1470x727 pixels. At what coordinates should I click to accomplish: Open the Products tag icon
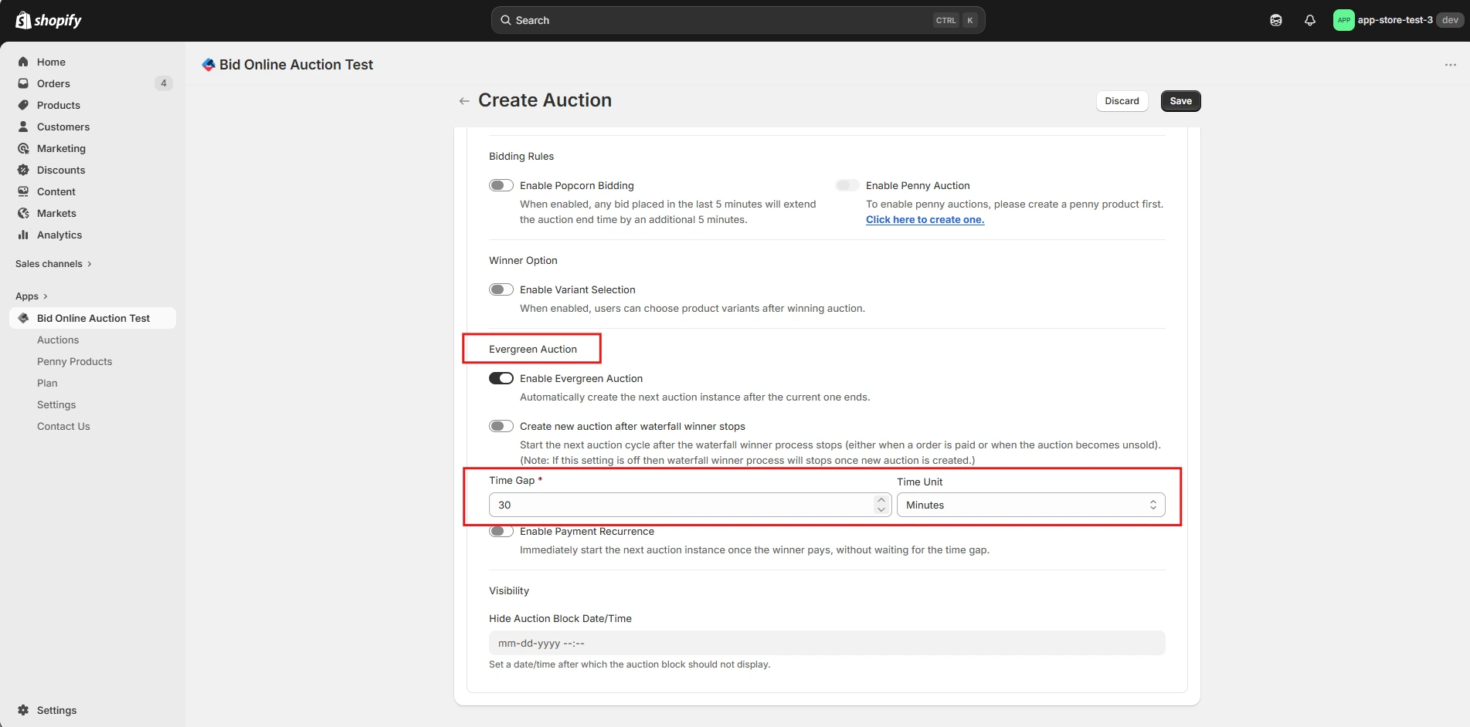[x=23, y=105]
